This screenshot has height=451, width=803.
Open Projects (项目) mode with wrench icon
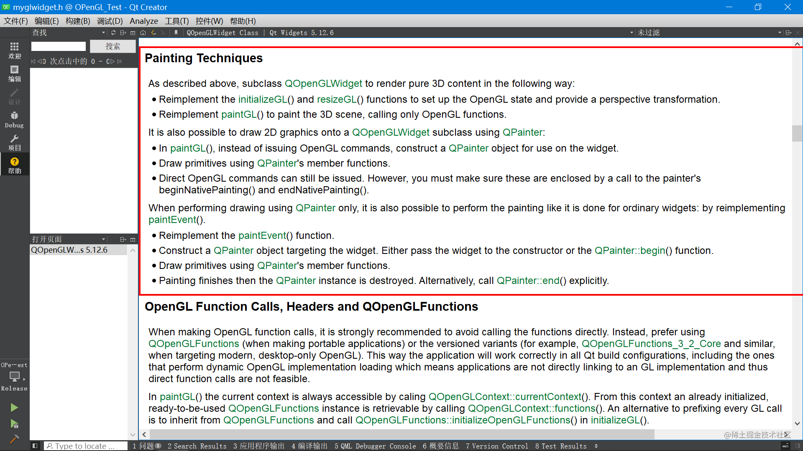tap(14, 142)
